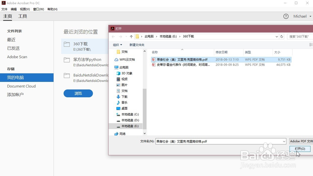This screenshot has height=176, width=313.
Task: Select the file 史蒂芬·霍金代表作《时间简史…
Action: click(221, 65)
